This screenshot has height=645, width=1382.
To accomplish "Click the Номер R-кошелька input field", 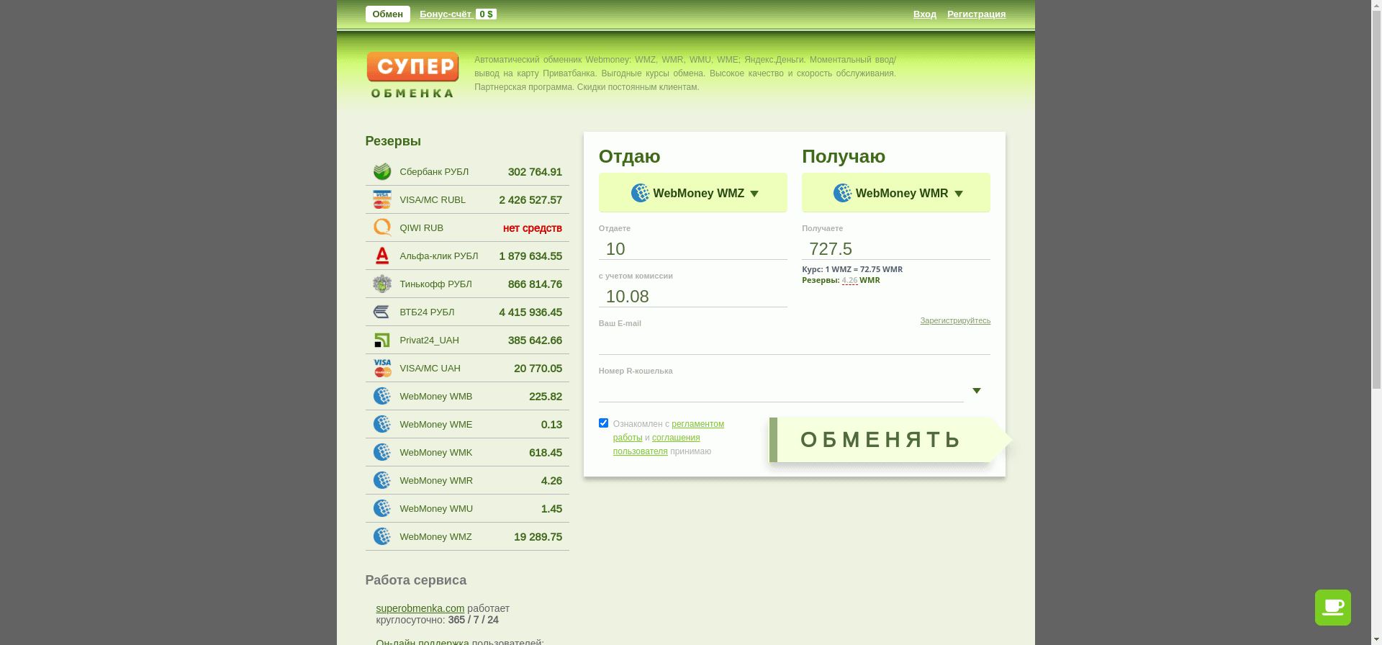I will click(781, 391).
